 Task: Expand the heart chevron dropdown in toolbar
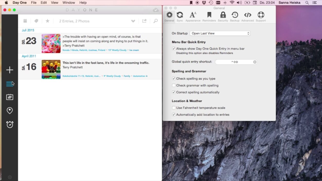pyautogui.click(x=133, y=21)
